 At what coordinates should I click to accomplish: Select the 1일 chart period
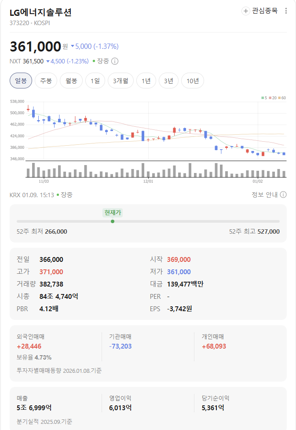pyautogui.click(x=95, y=81)
